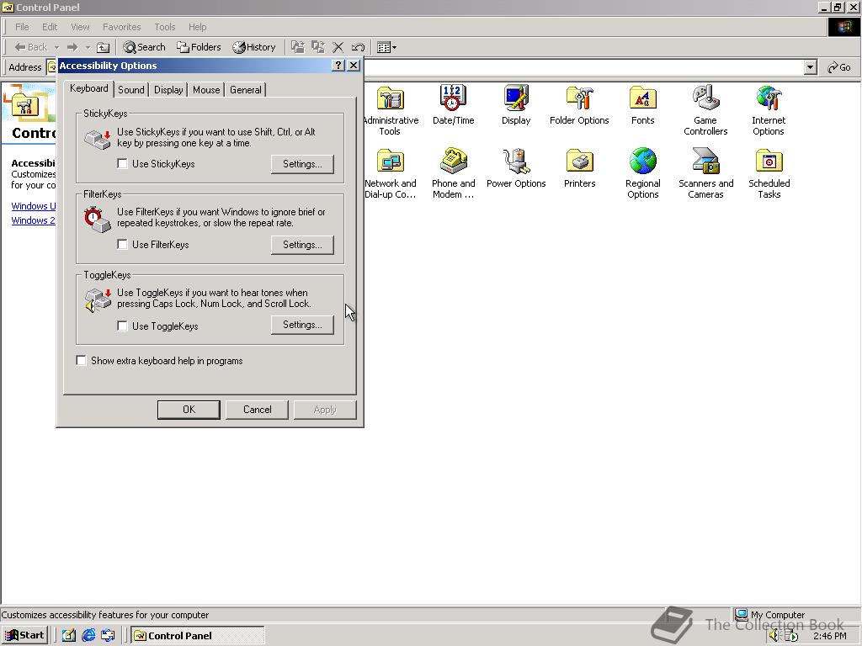
Task: Open Scheduled Tasks icon
Action: pos(769,173)
